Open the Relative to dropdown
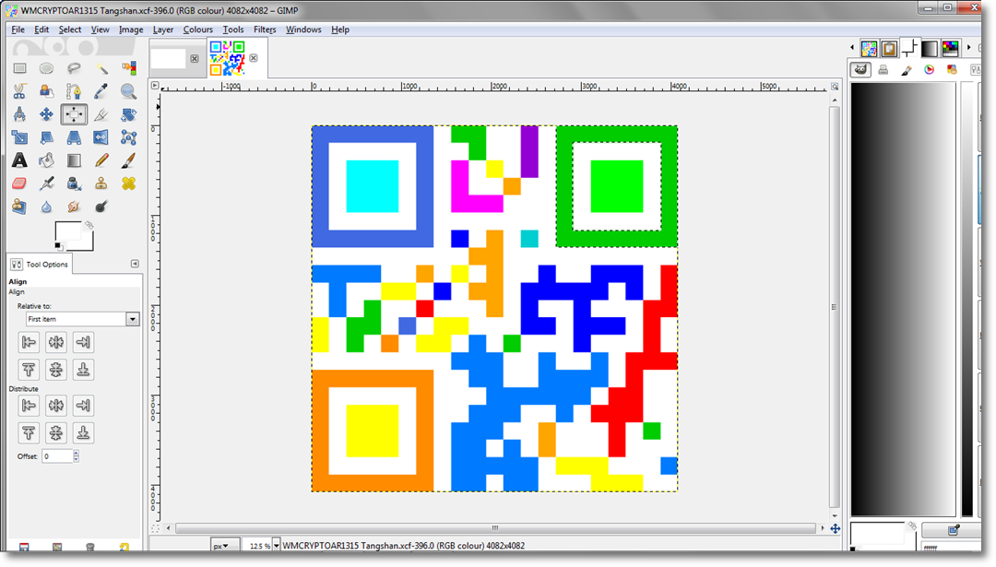Image resolution: width=996 pixels, height=567 pixels. pyautogui.click(x=82, y=319)
